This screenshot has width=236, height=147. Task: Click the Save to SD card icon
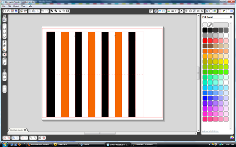pyautogui.click(x=16, y=11)
